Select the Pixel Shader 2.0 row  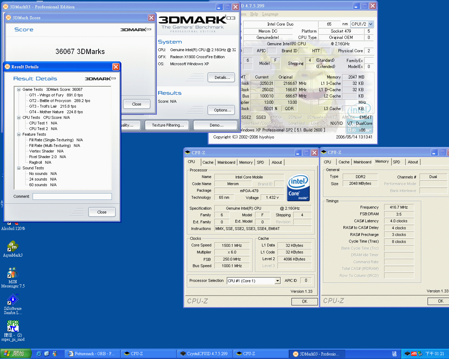(x=48, y=157)
